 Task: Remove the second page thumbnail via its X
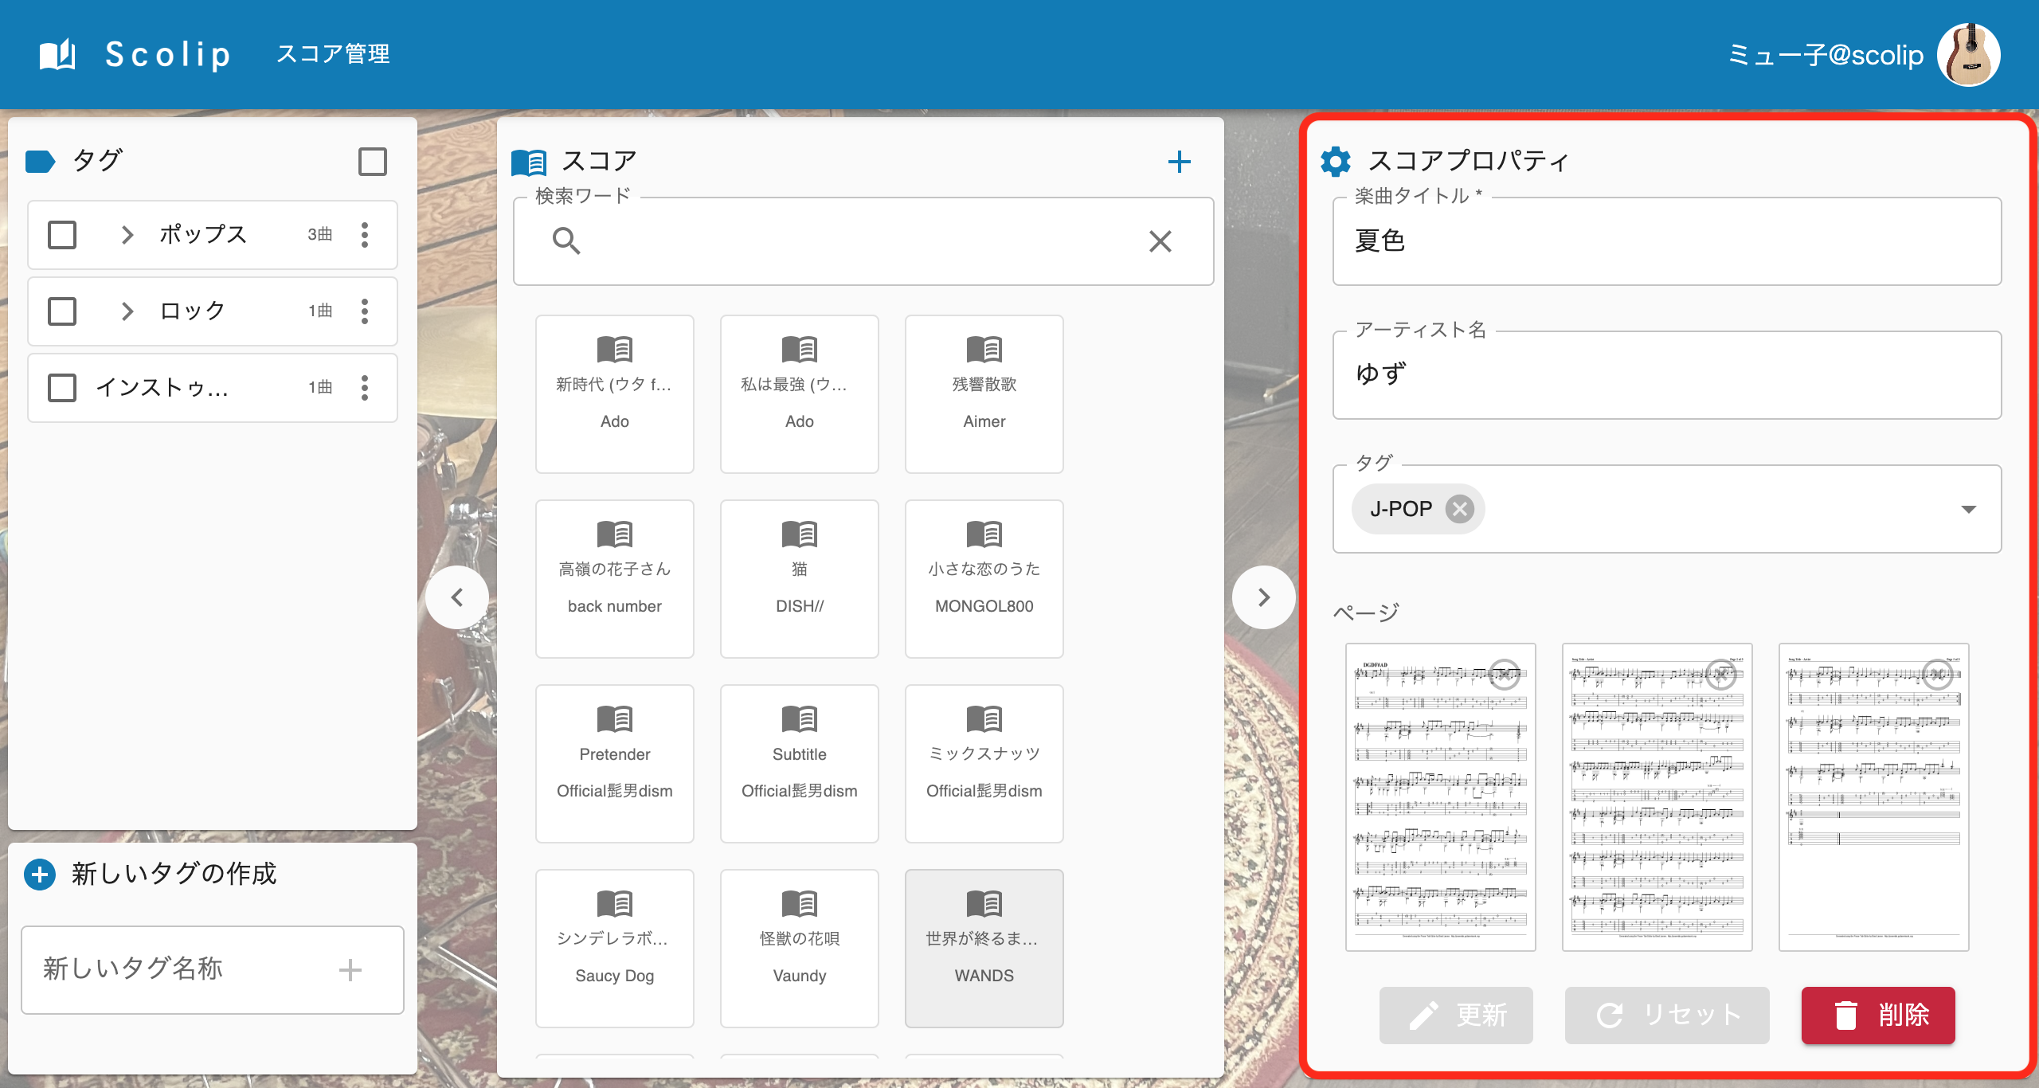pyautogui.click(x=1721, y=674)
